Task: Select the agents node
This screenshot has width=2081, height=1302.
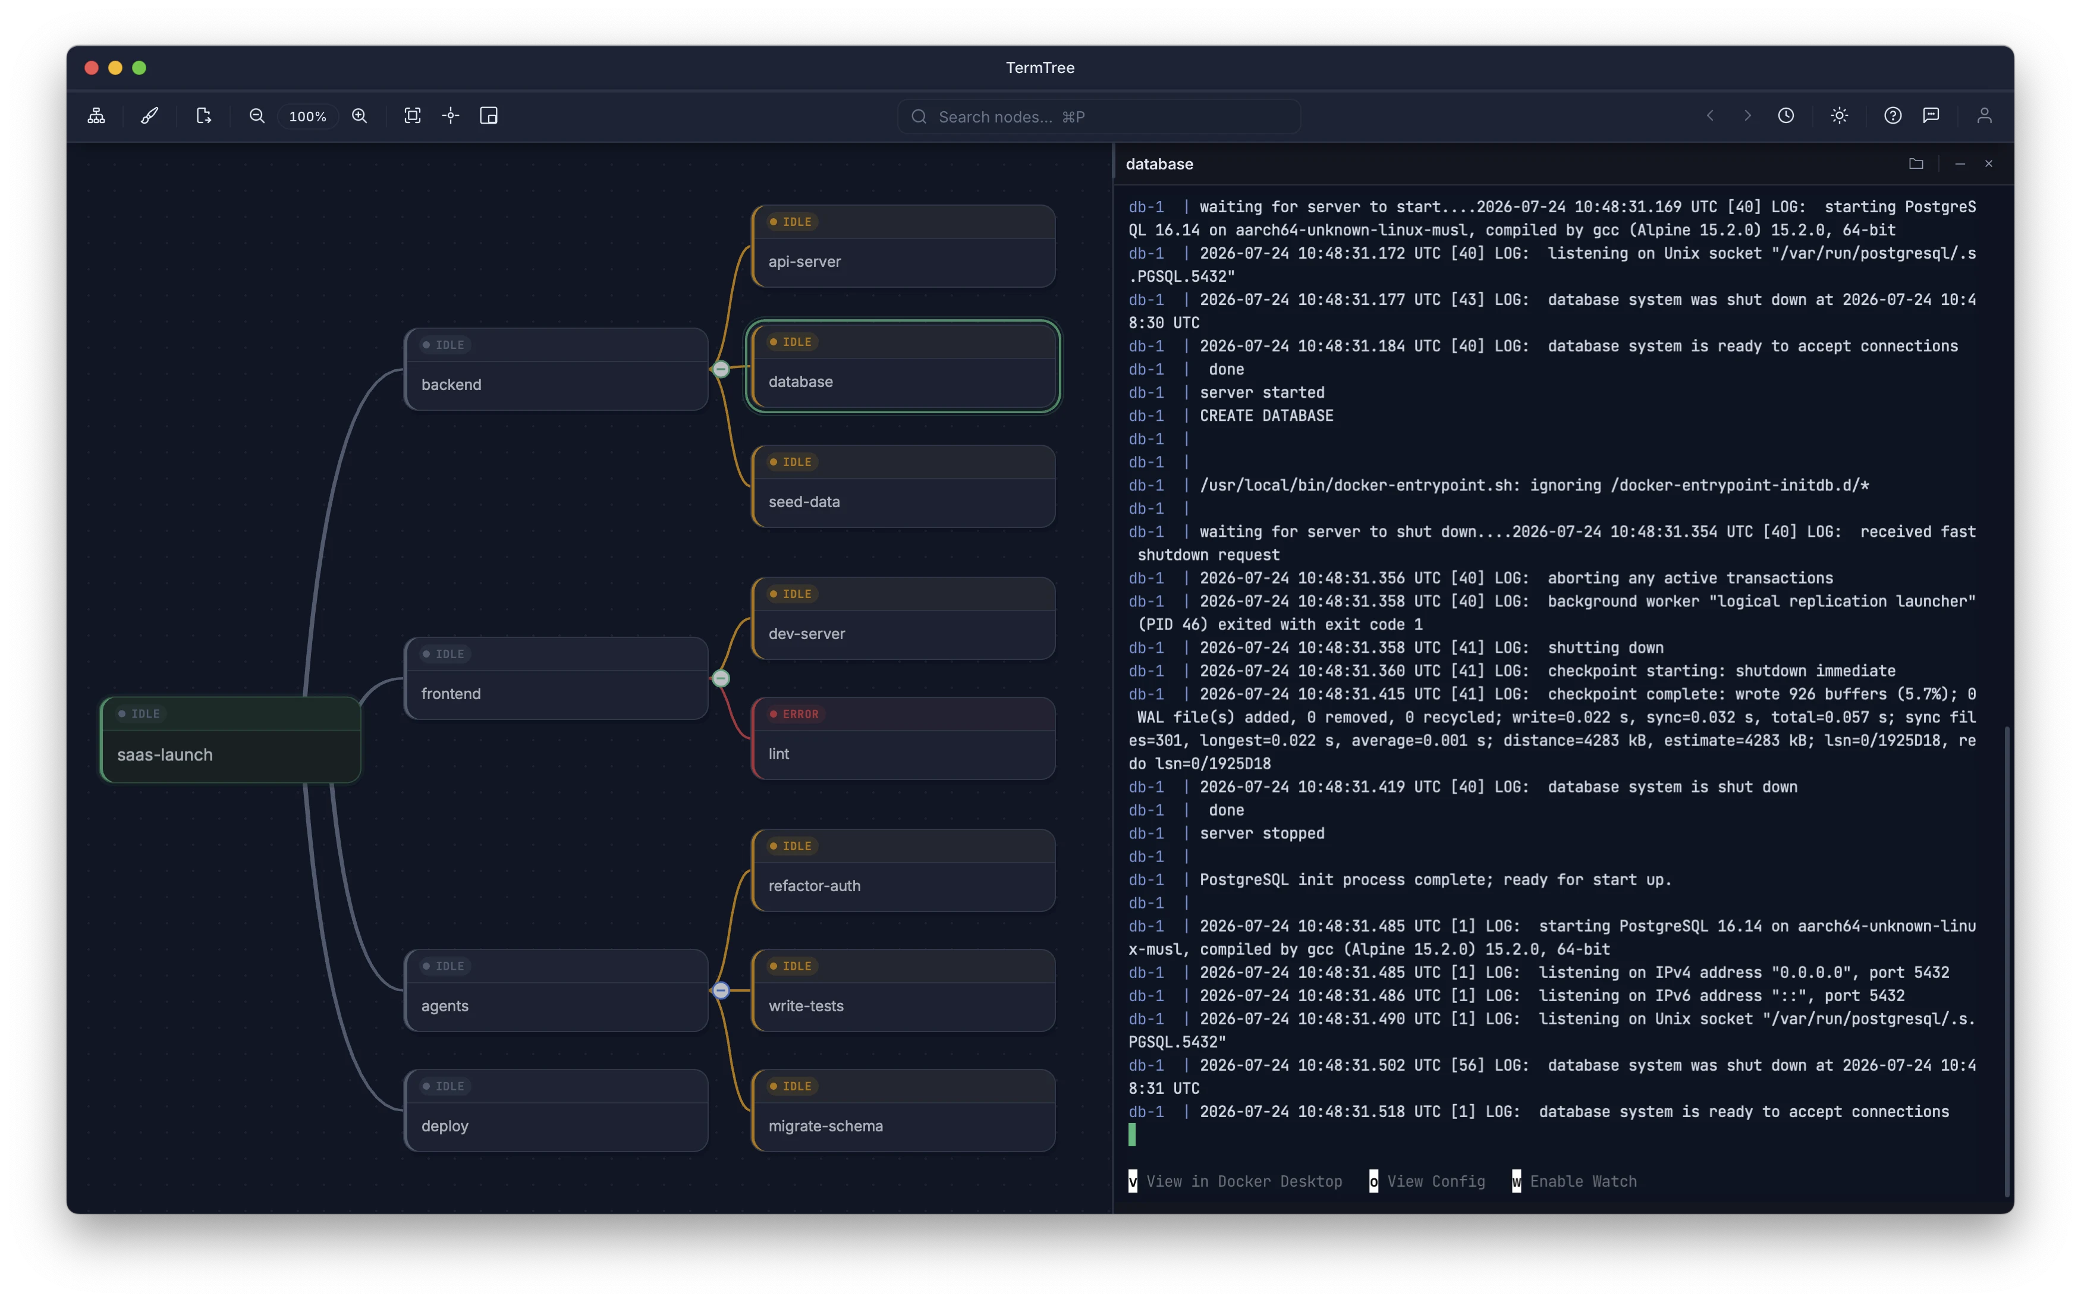Action: [x=556, y=990]
